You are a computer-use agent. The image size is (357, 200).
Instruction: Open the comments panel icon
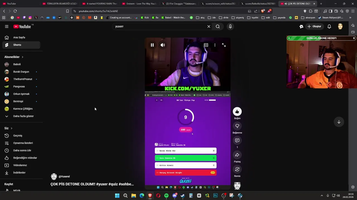[237, 141]
